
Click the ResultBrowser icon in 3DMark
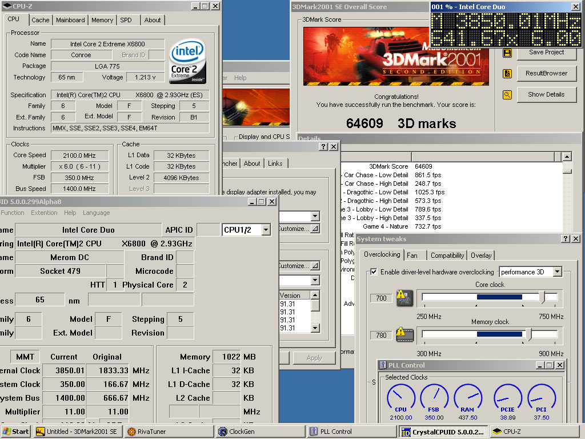coord(507,74)
